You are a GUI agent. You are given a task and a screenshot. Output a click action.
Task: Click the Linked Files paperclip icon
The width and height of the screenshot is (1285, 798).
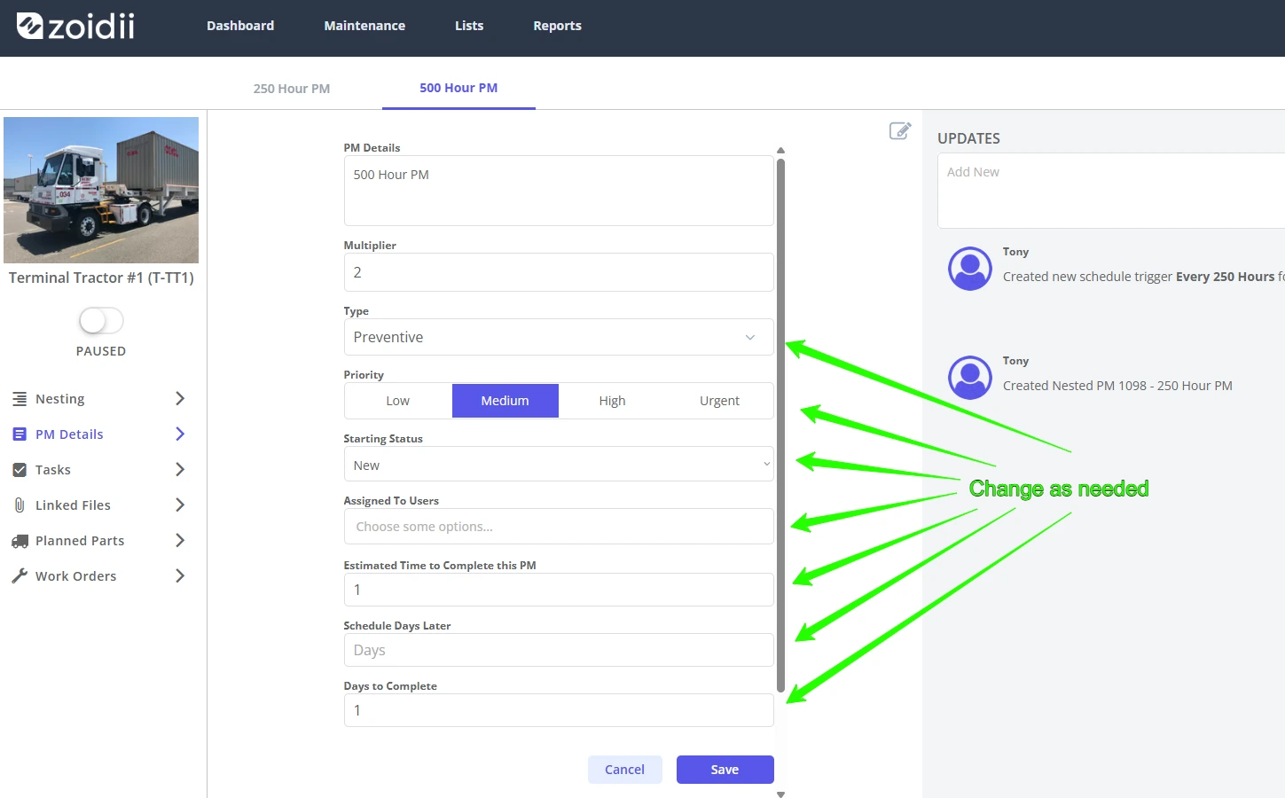(20, 505)
